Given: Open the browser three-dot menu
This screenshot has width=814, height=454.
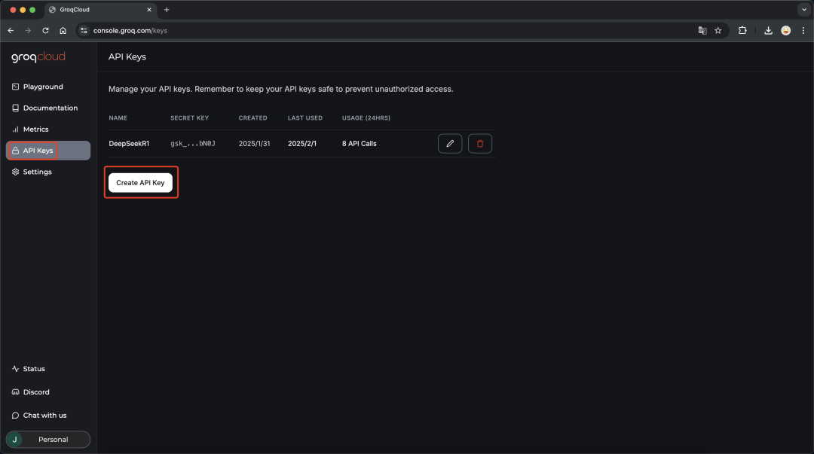Looking at the screenshot, I should 803,31.
